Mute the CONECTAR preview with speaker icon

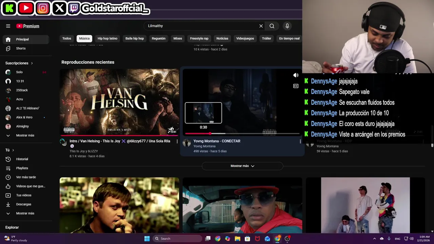coord(296,75)
